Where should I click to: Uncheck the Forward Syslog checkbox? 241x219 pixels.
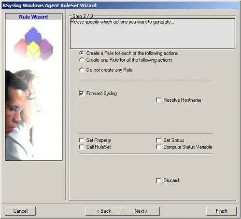(x=82, y=94)
